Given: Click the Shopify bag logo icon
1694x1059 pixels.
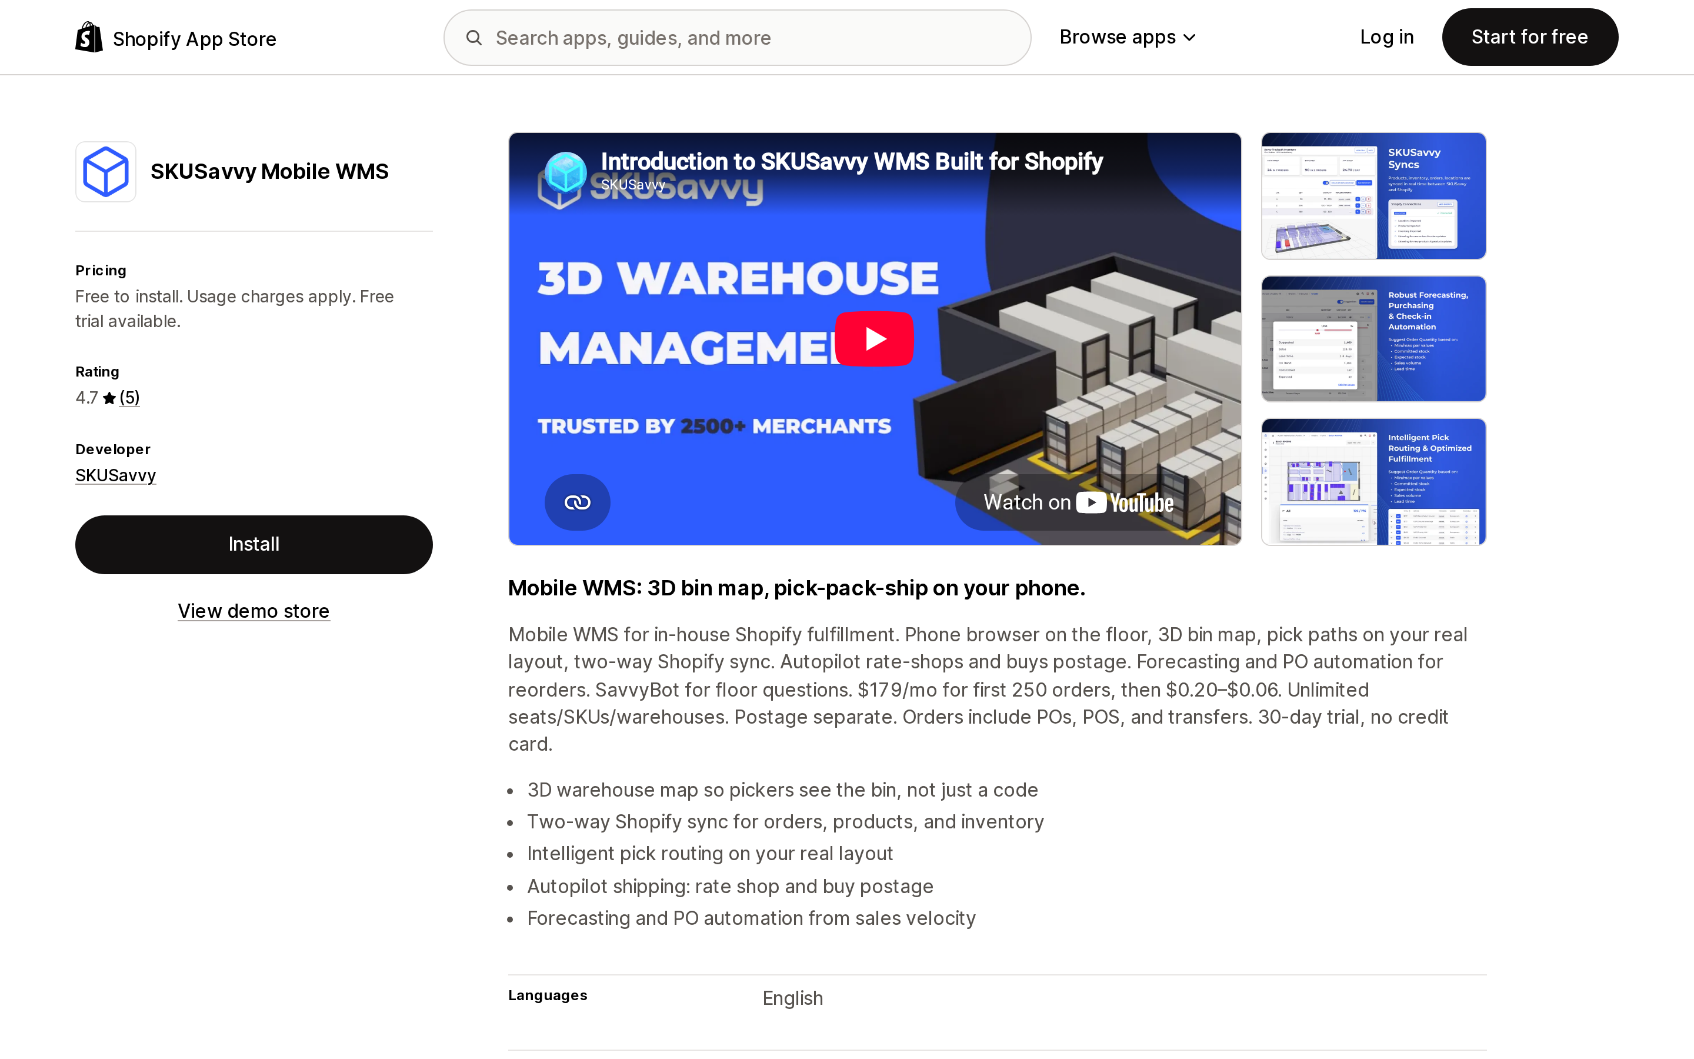Looking at the screenshot, I should click(89, 37).
